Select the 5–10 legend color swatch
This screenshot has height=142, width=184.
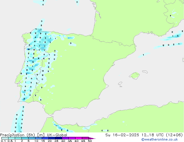pos(32,138)
